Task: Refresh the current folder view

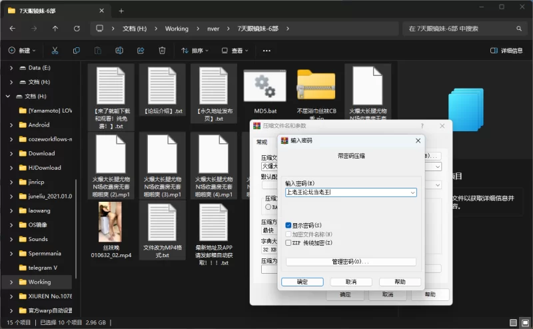Action: pyautogui.click(x=77, y=29)
